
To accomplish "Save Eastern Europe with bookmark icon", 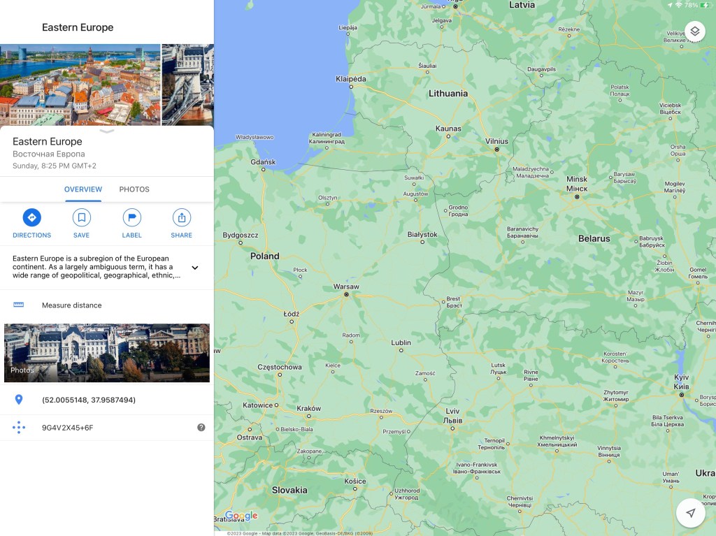I will click(81, 217).
